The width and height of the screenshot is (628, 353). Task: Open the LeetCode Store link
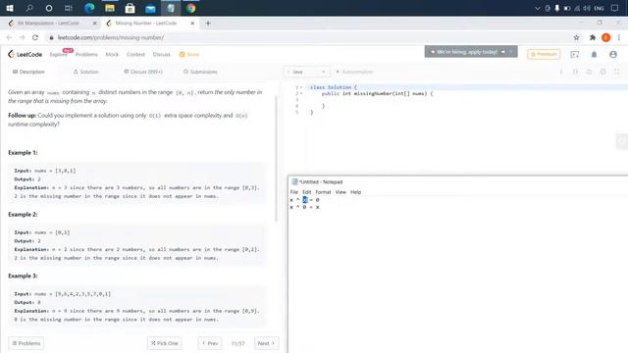pyautogui.click(x=189, y=55)
